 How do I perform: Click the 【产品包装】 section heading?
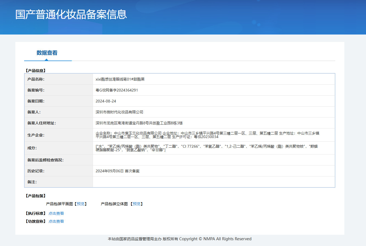[x=35, y=196]
